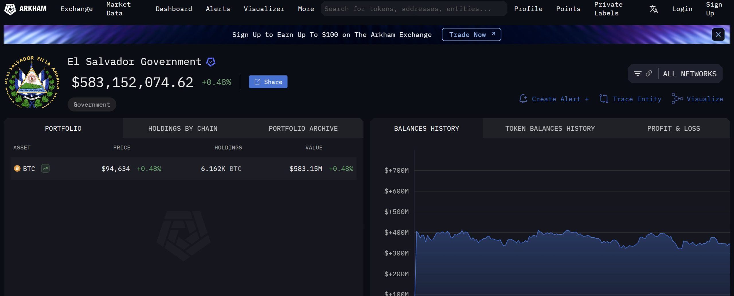Close the Arkham Exchange promo banner
The image size is (734, 296).
click(718, 35)
